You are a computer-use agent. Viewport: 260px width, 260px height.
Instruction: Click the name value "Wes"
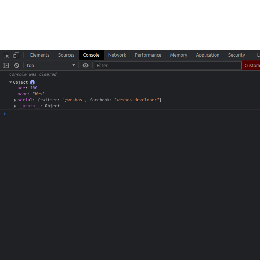click(x=39, y=94)
